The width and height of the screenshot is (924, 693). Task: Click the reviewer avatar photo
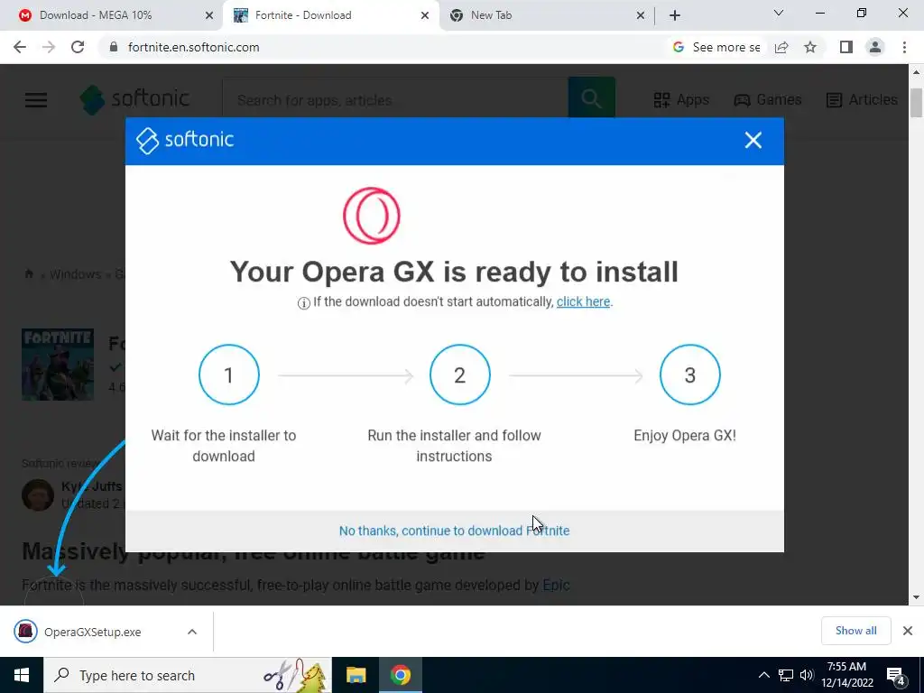click(38, 495)
